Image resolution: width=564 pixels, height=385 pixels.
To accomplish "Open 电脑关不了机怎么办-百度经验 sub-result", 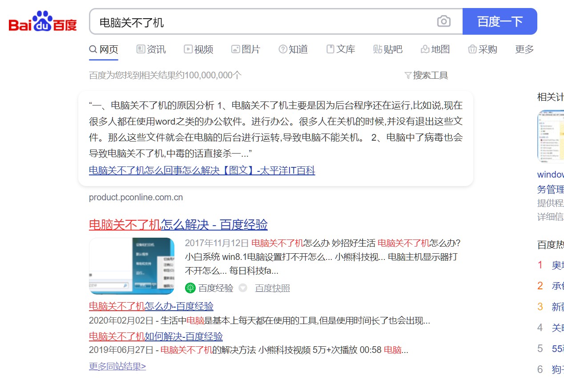I will pyautogui.click(x=151, y=306).
